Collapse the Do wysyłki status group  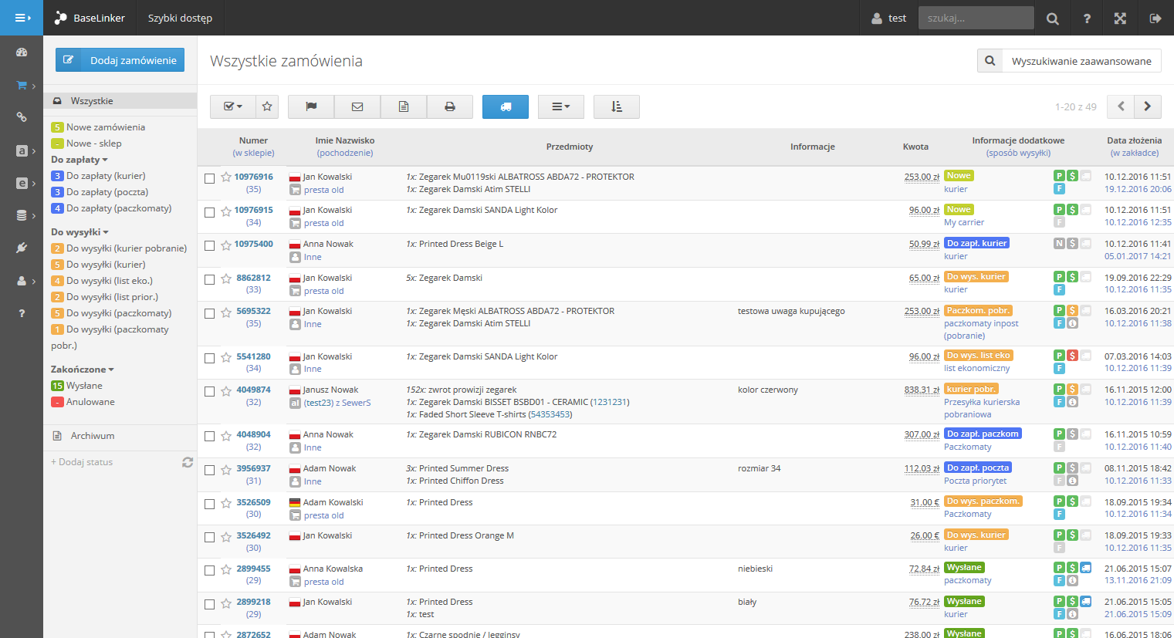[x=80, y=232]
